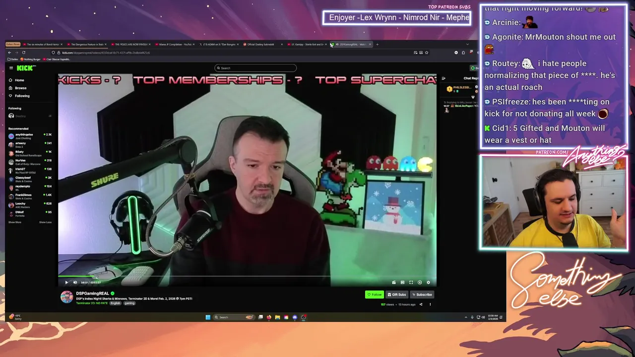Expand recommended list with Show More
The height and width of the screenshot is (357, 635).
(14, 222)
